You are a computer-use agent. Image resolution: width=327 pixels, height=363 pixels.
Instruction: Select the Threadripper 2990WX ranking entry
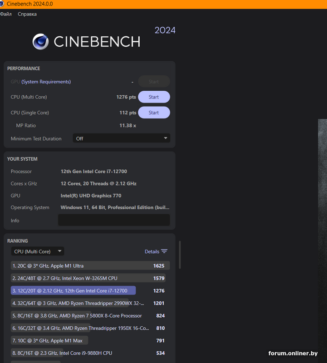click(81, 303)
